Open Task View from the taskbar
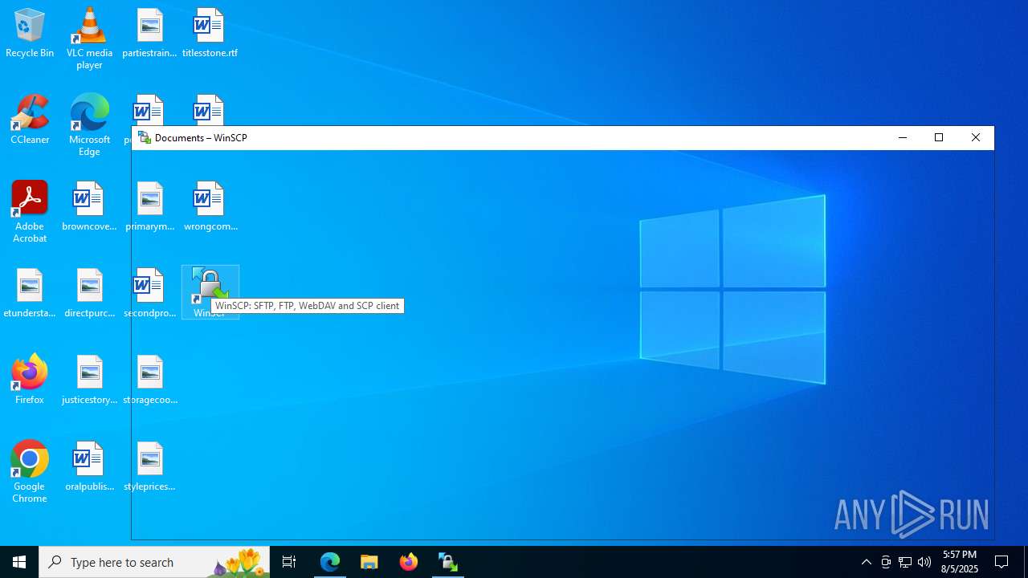 (x=289, y=562)
